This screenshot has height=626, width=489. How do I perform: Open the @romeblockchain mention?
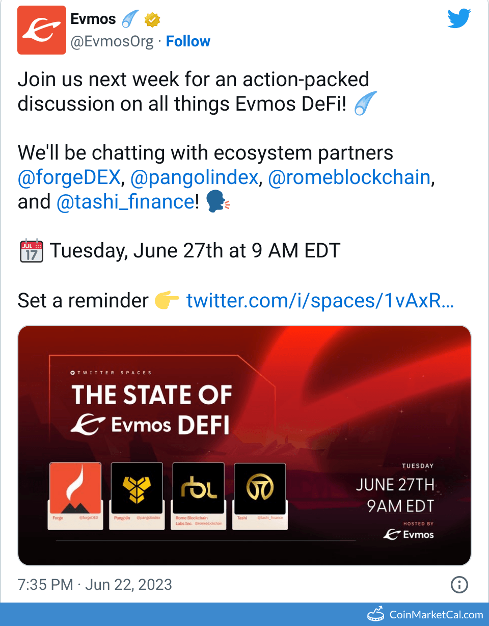tap(349, 177)
